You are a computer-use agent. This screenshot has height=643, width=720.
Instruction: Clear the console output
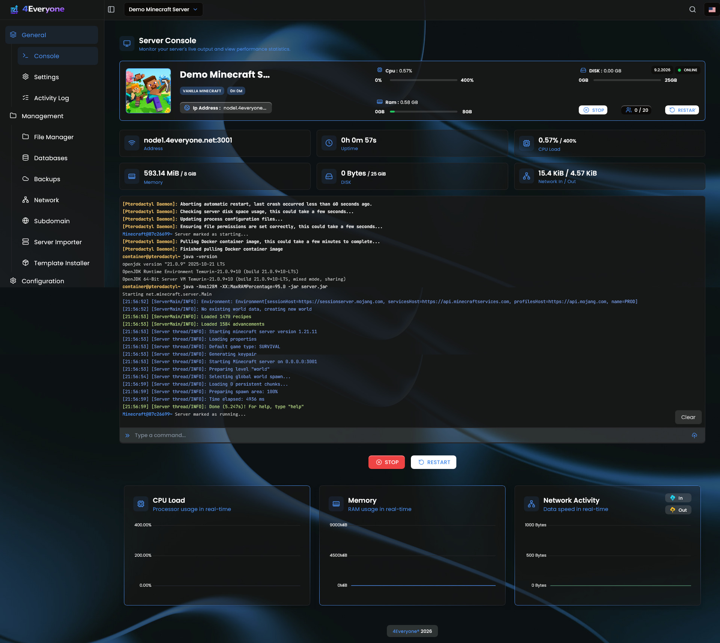[x=688, y=417]
